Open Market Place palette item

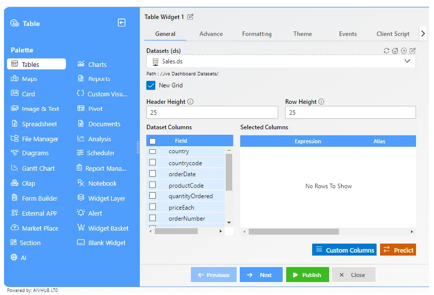(34, 228)
